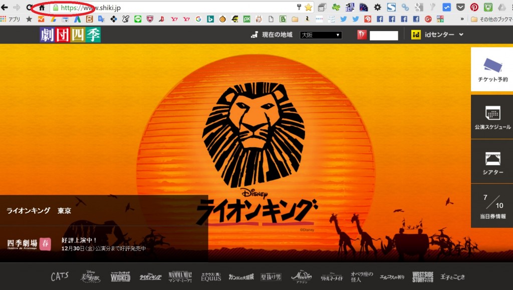
Task: Open the その他のブックマーク folder
Action: pyautogui.click(x=491, y=20)
